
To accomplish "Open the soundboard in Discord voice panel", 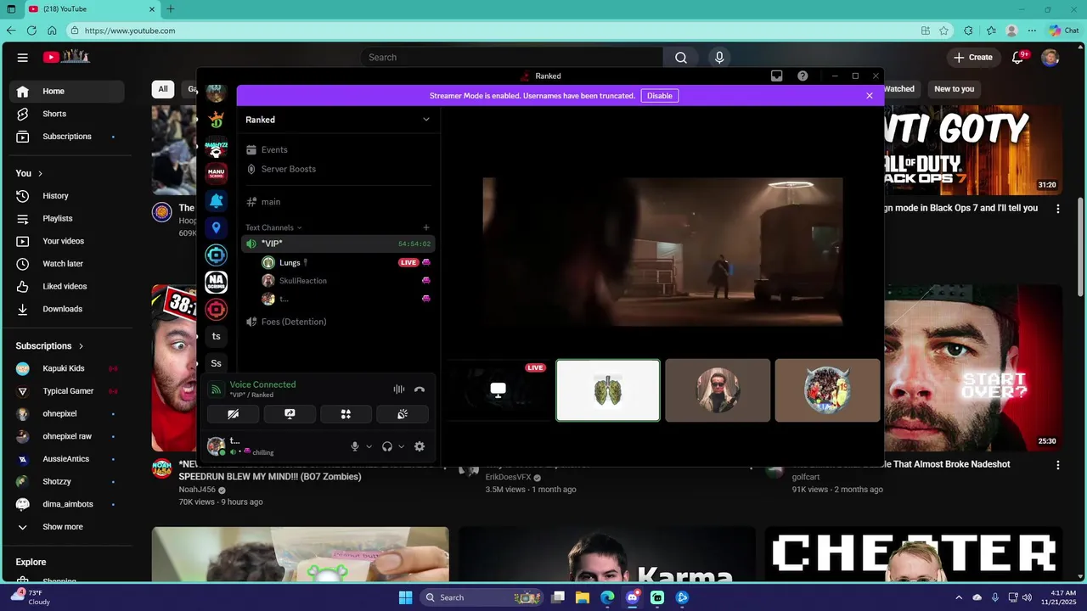I will (x=403, y=414).
